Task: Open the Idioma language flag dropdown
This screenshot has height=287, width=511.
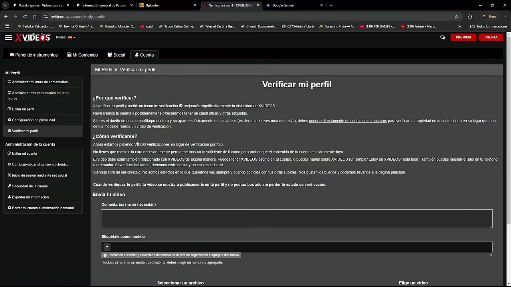Action: pyautogui.click(x=70, y=37)
